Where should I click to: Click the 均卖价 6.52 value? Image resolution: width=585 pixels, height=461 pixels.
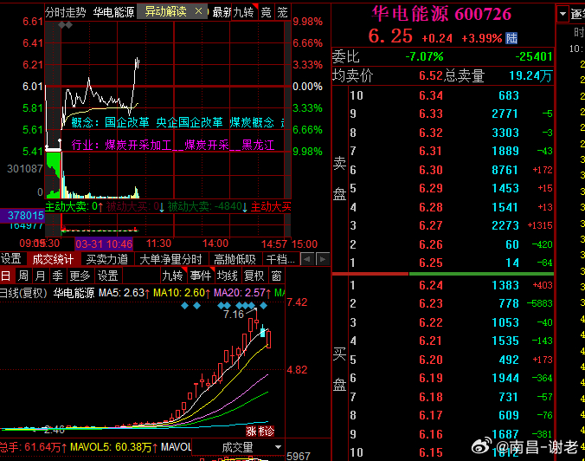pos(431,76)
